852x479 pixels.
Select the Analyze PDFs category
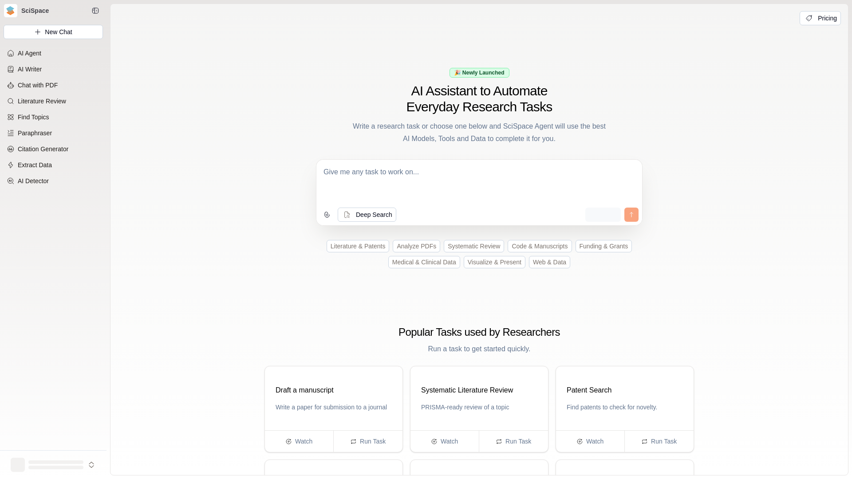[x=416, y=246]
